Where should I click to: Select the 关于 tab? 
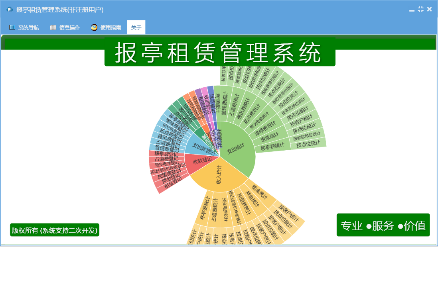pos(136,27)
